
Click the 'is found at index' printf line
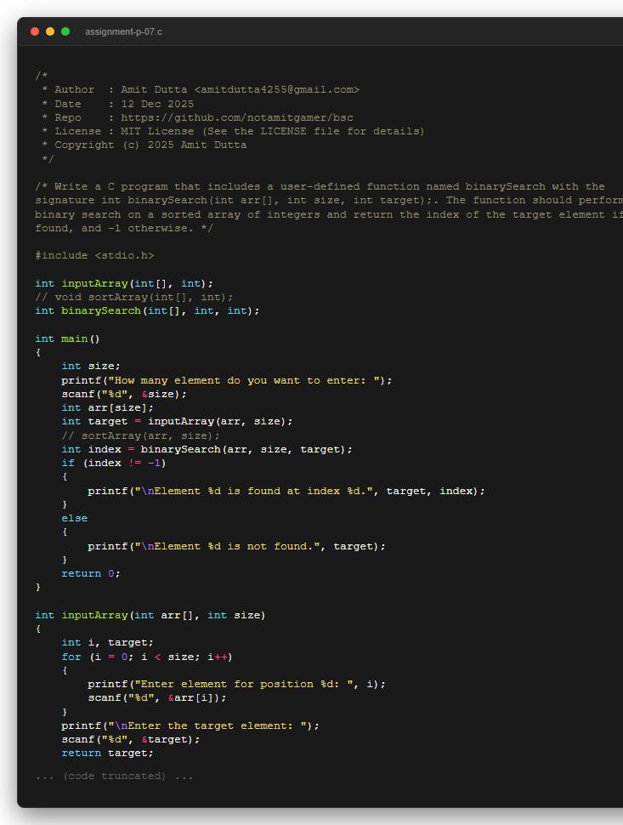[x=286, y=491]
